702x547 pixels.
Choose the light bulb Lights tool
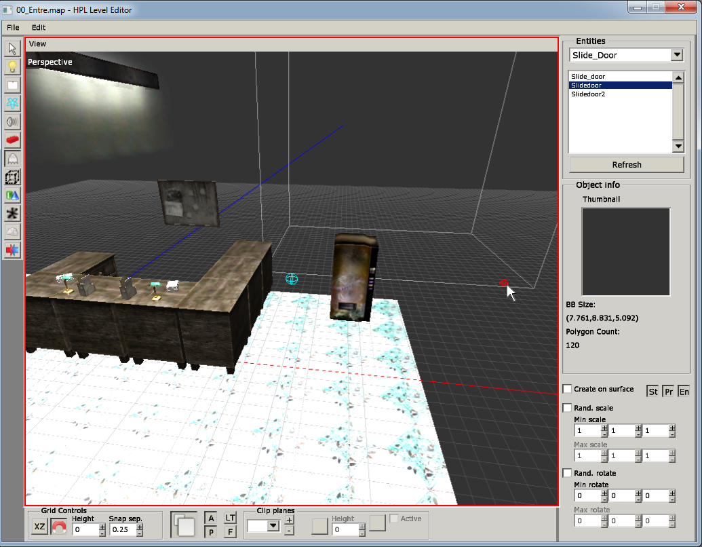(x=12, y=67)
